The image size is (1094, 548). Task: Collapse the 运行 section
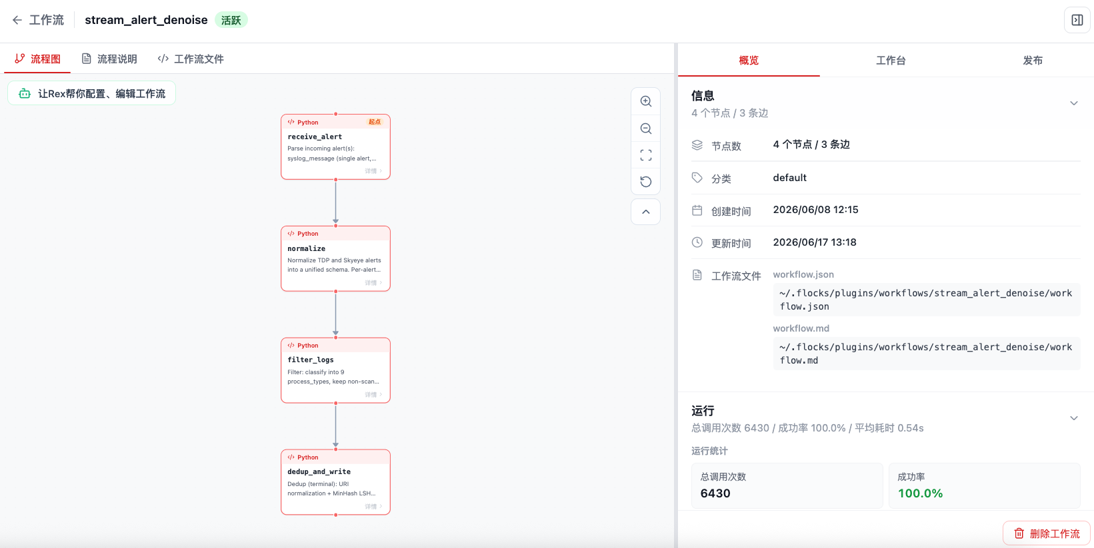[1074, 418]
